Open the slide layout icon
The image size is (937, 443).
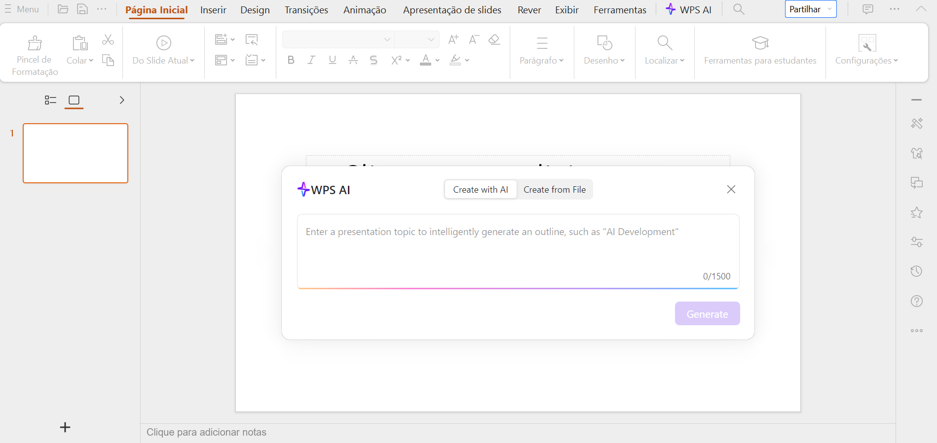[221, 60]
